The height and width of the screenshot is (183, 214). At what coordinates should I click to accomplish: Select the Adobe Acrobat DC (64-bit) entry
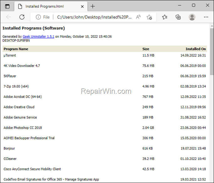click(x=23, y=97)
